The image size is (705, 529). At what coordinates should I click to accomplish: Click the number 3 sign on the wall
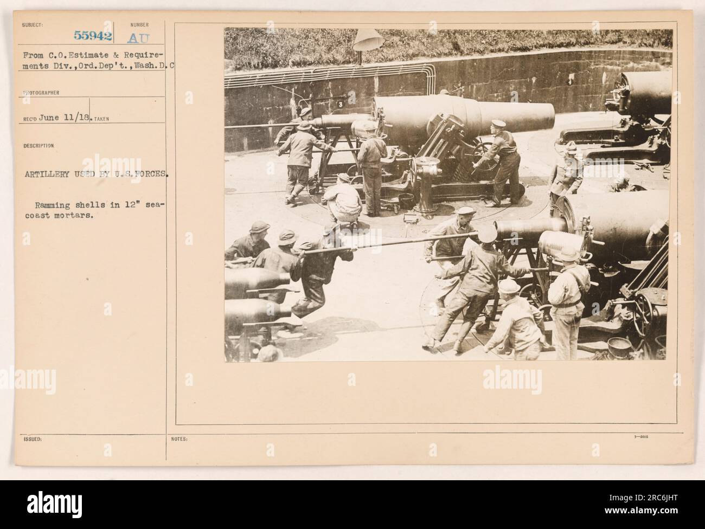[340, 102]
